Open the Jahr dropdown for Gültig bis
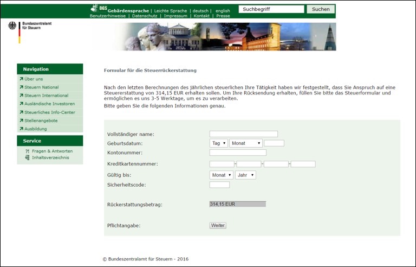This screenshot has width=416, height=267. (245, 175)
